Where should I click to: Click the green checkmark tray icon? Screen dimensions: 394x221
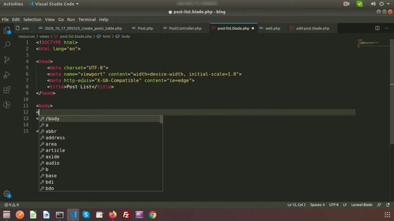[360, 4]
